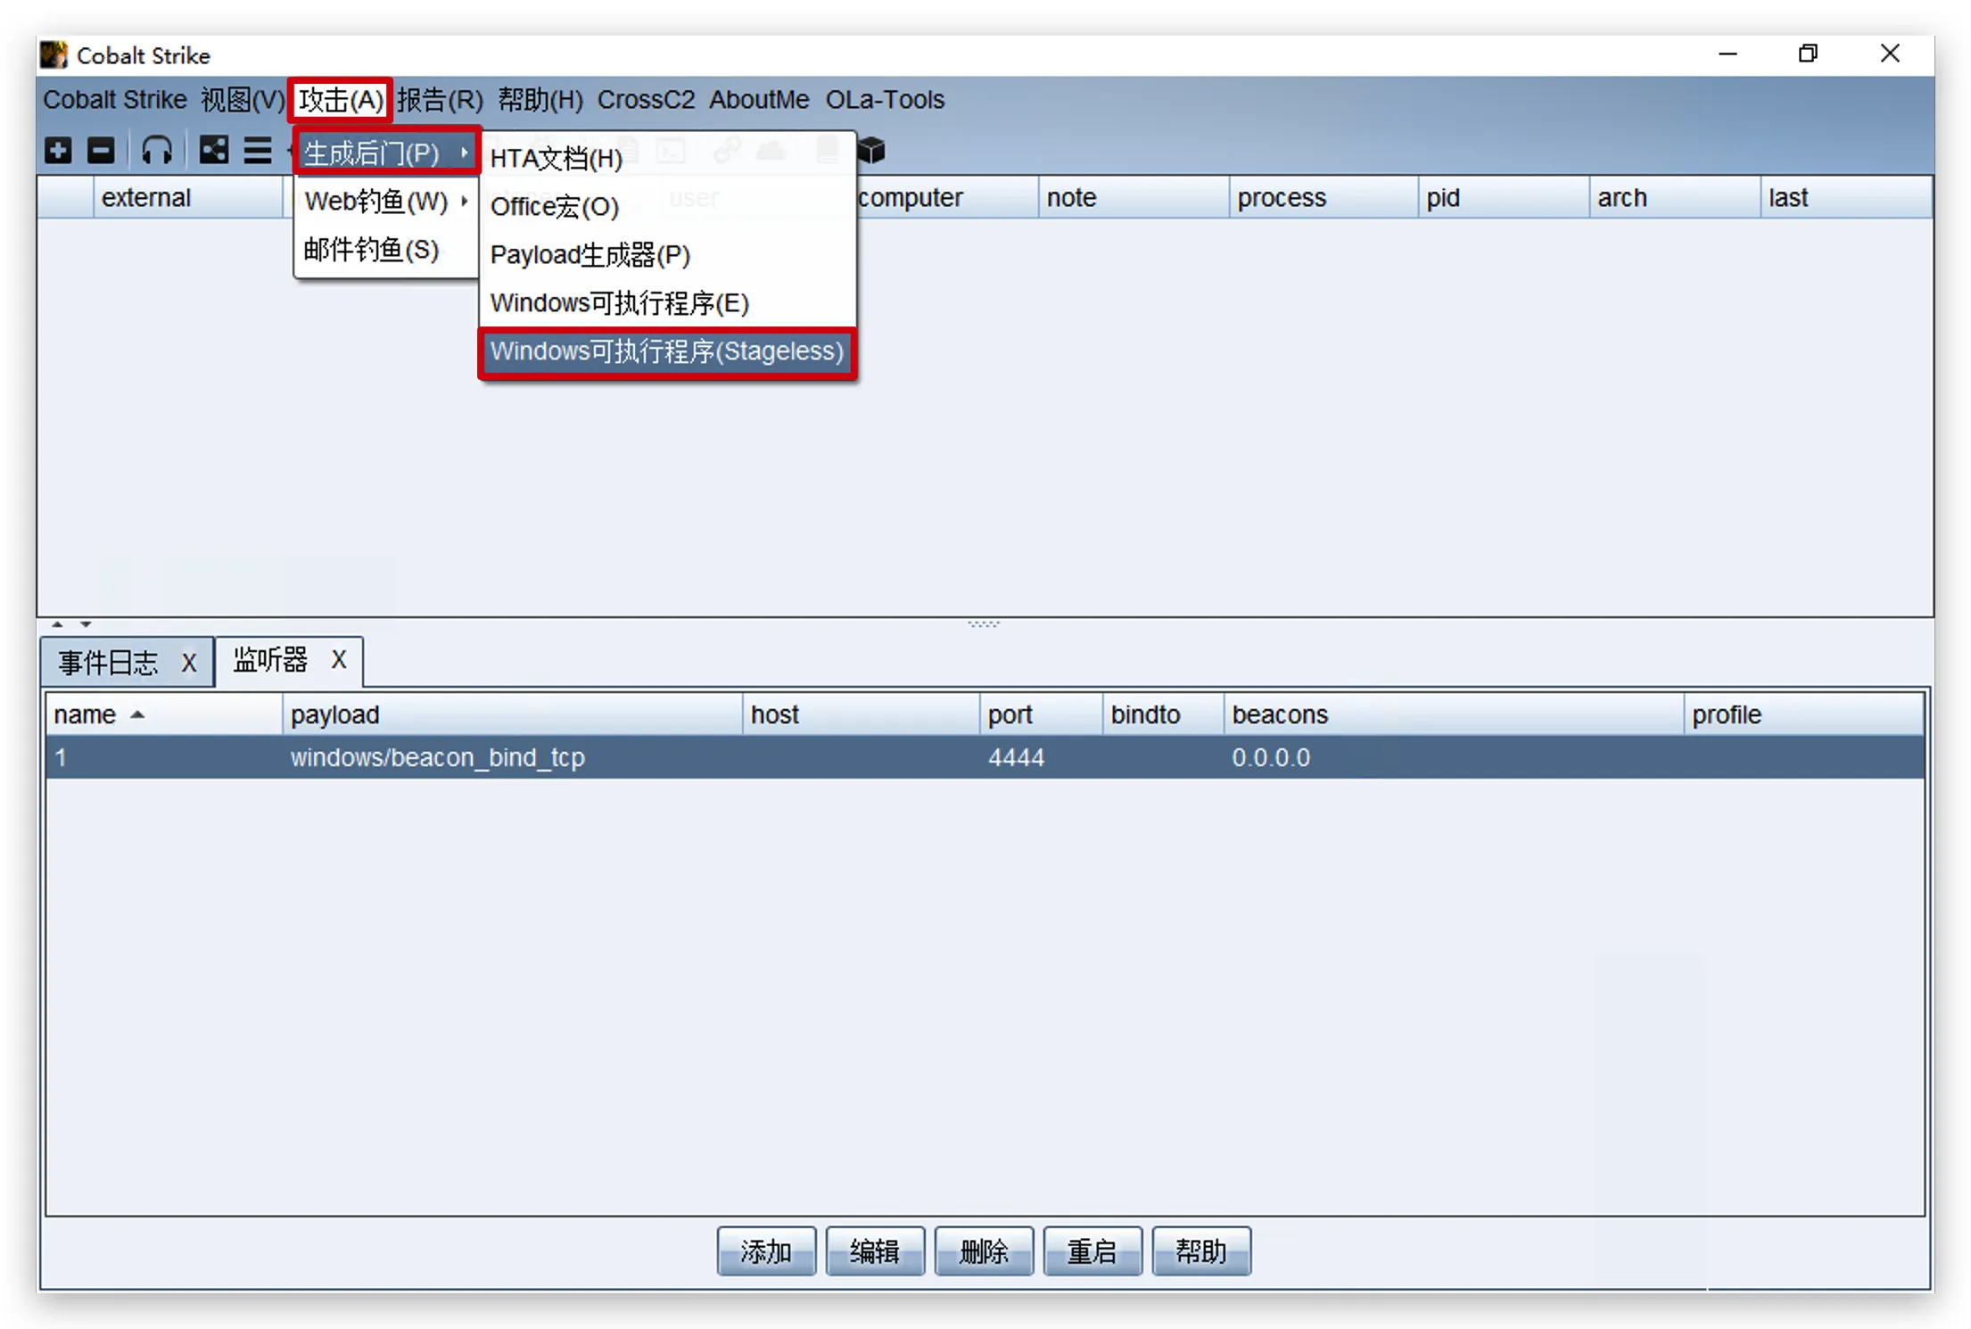Click the plus connect icon in toolbar
This screenshot has height=1329, width=1971.
tap(58, 150)
